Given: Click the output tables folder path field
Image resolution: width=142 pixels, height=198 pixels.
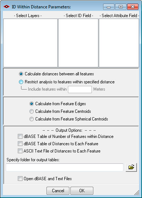Looking at the screenshot, I should pos(65,167).
